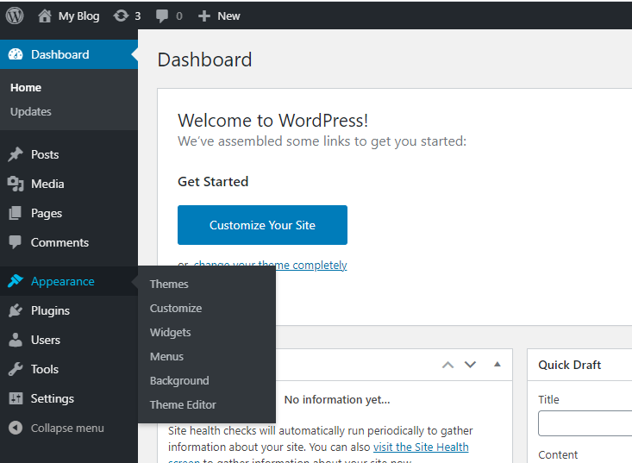Viewport: 632px width, 463px height.
Task: Open the + New content menu
Action: (219, 16)
